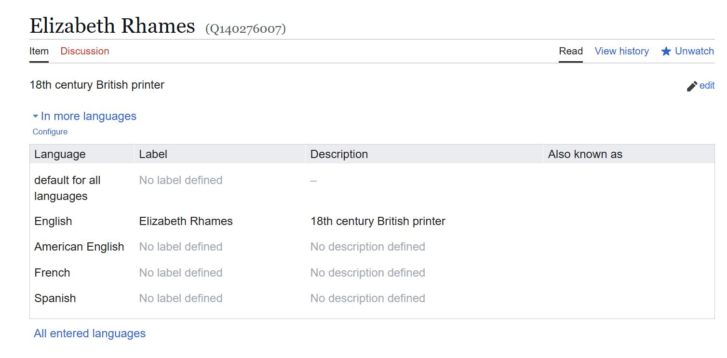Click the Also known as column header
This screenshot has height=358, width=727.
pyautogui.click(x=585, y=154)
